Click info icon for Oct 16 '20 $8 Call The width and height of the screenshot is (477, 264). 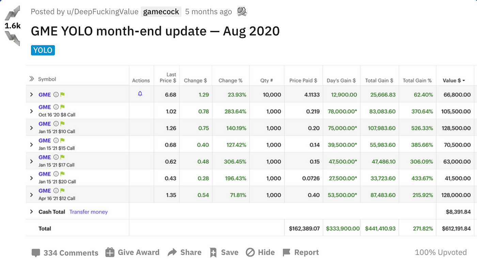(56, 107)
